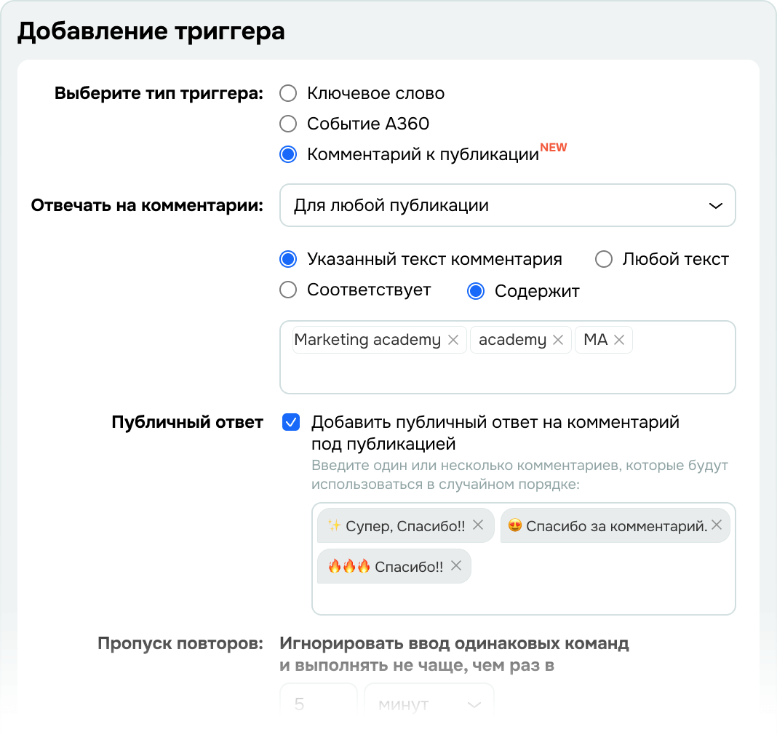The height and width of the screenshot is (748, 777).
Task: Click the repeat interval number field
Action: [318, 704]
